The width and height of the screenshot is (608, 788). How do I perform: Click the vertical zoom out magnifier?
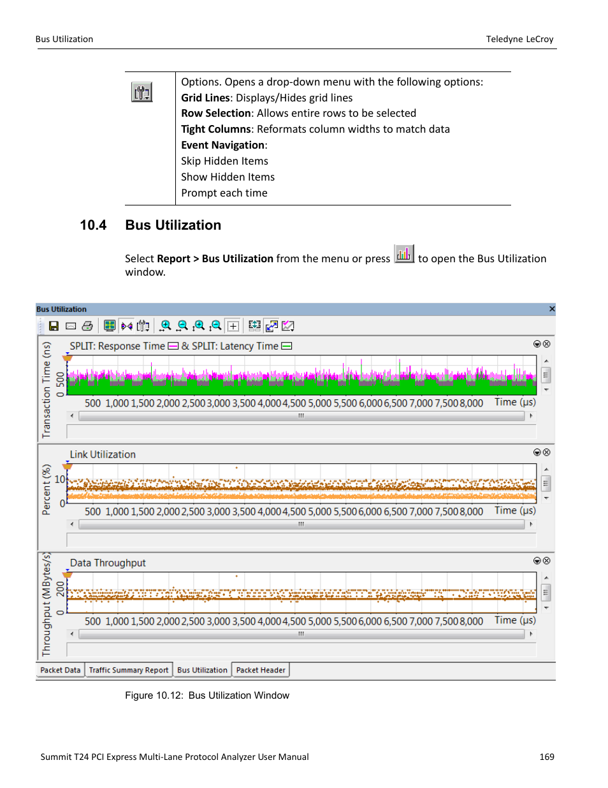click(x=215, y=326)
